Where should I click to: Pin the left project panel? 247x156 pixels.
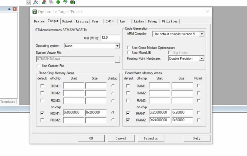(10, 9)
